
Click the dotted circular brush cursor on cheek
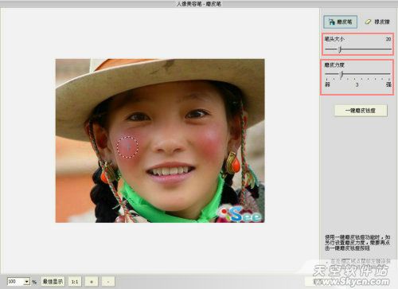coord(127,147)
